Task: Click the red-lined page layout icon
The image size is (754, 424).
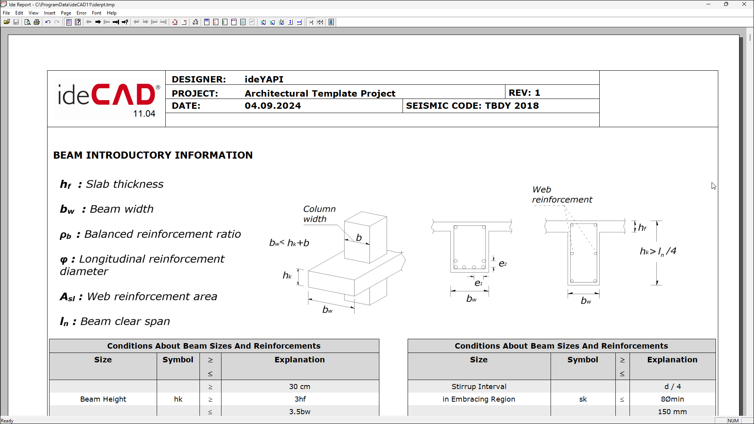Action: (x=216, y=22)
